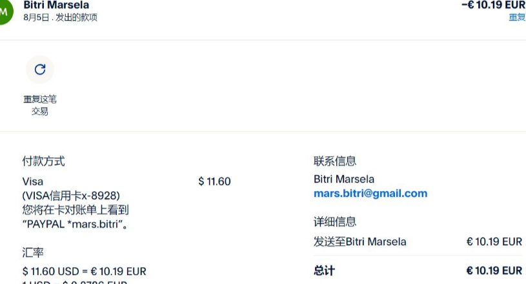
Task: Click the $11.60 USD = €10.19 EUR conversion line
Action: coord(84,271)
